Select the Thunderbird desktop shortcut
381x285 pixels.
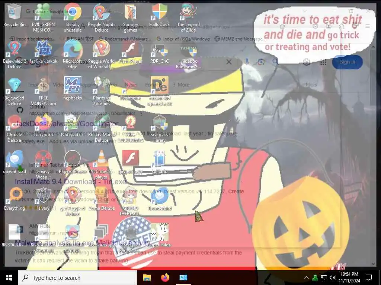click(159, 199)
